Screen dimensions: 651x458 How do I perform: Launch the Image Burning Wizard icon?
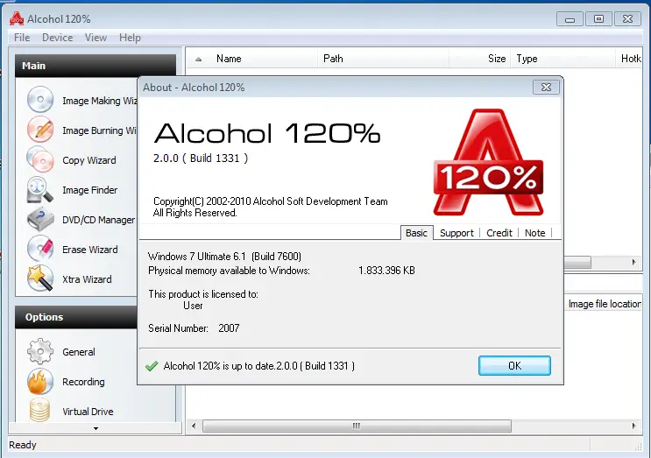(x=39, y=130)
